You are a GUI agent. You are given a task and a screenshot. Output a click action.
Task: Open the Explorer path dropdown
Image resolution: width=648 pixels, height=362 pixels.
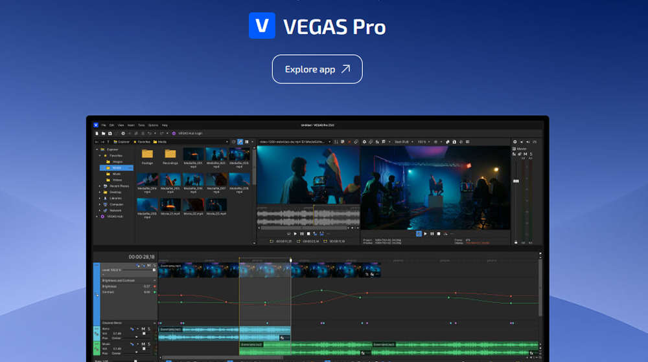pos(227,142)
